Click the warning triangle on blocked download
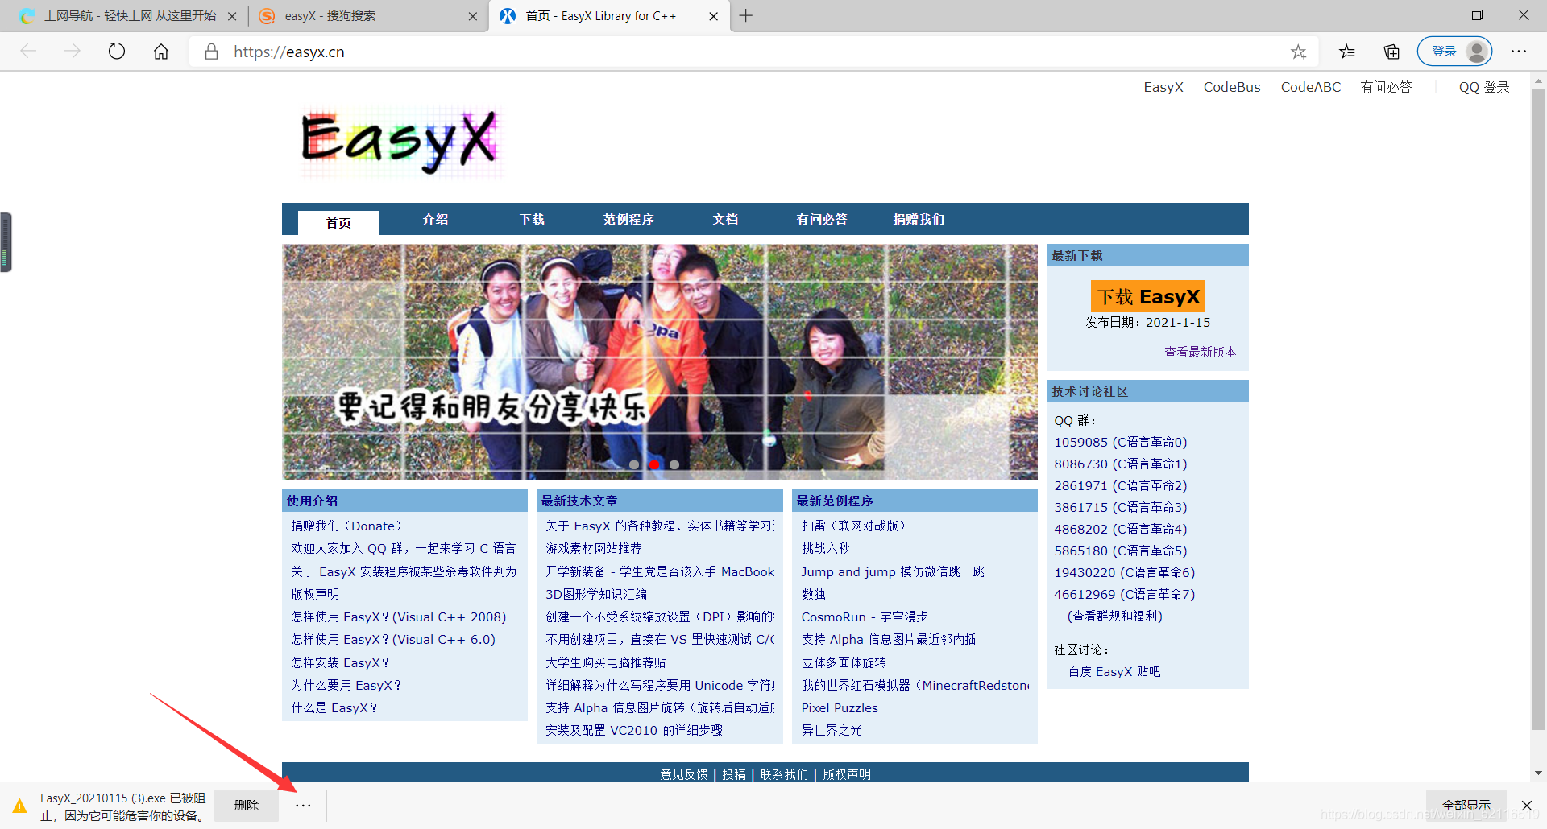1547x829 pixels. pyautogui.click(x=19, y=805)
